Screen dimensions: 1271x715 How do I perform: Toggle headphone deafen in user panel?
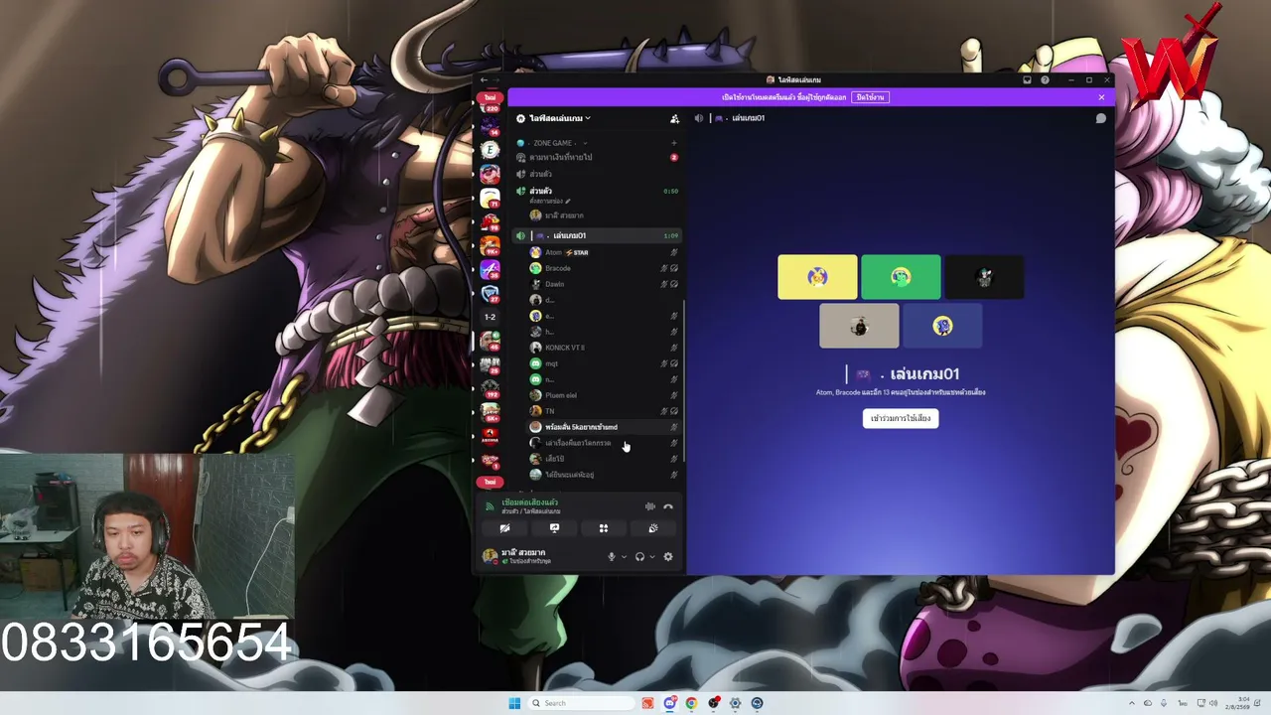tap(639, 557)
